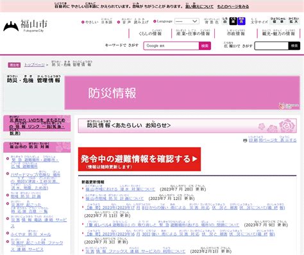The width and height of the screenshot is (304, 255).
Task: Go to トップページ in breadcrumb
Action: [x=34, y=65]
